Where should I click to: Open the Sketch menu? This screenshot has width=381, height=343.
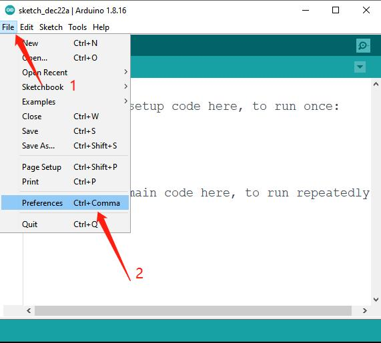coord(51,27)
